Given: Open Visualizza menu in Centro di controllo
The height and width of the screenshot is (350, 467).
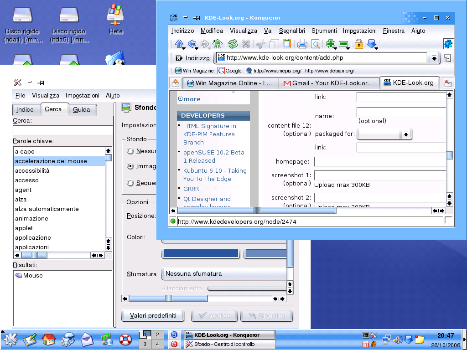Looking at the screenshot, I should tap(46, 96).
